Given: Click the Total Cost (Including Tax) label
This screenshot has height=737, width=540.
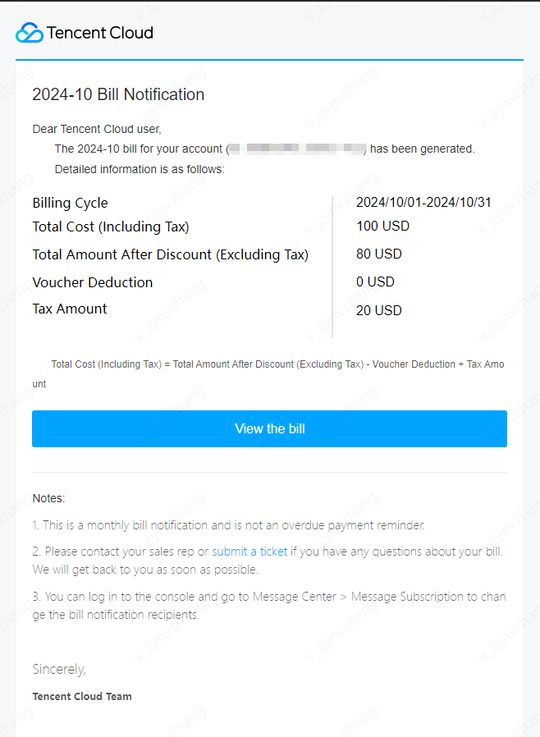Looking at the screenshot, I should tap(111, 227).
